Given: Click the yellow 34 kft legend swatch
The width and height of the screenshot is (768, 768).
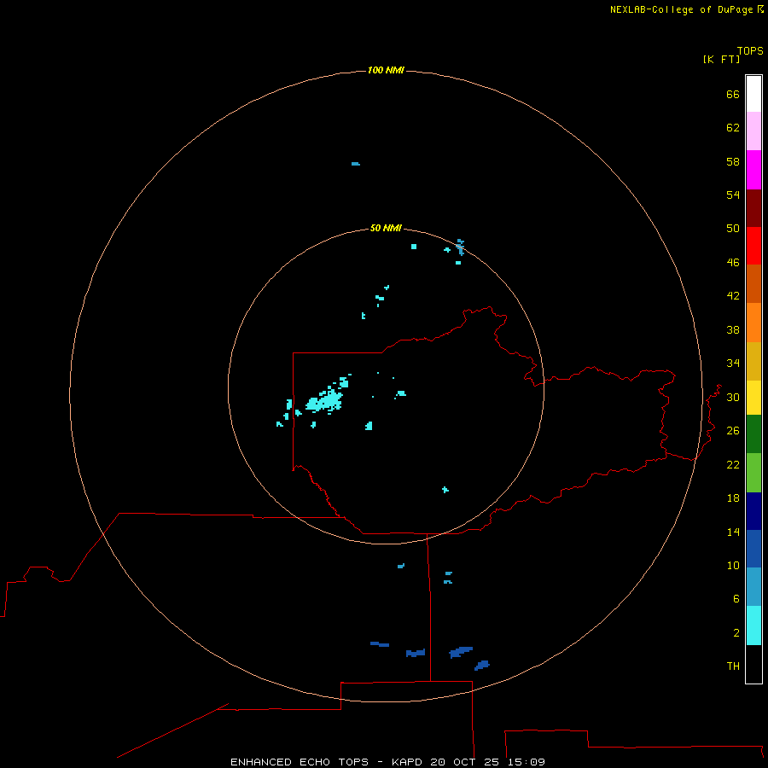Looking at the screenshot, I should 753,398.
